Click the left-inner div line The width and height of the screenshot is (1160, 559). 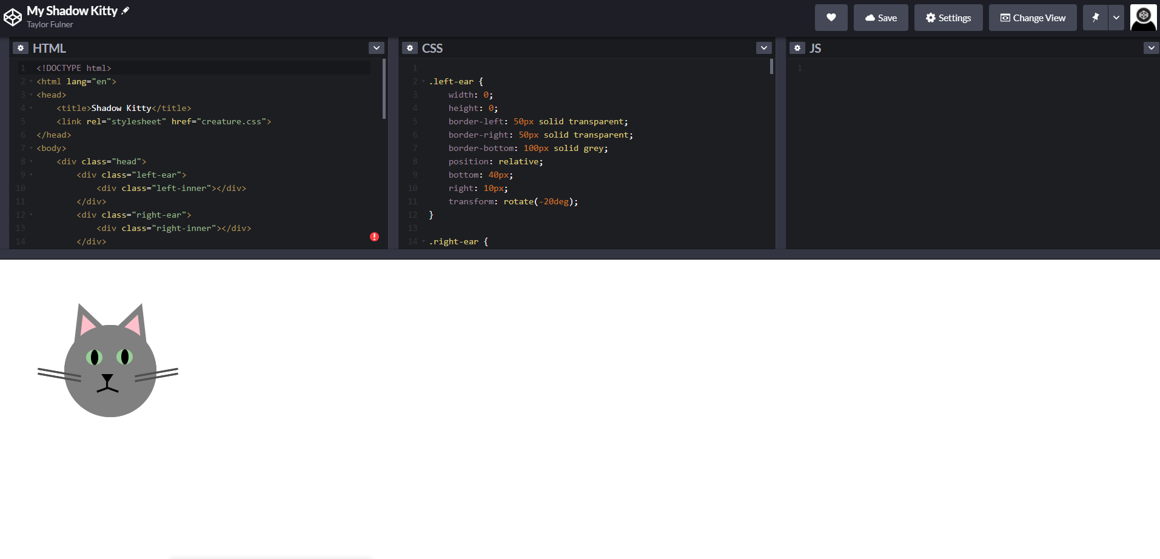click(x=172, y=188)
